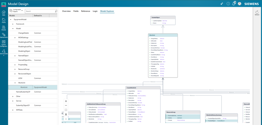262x125 pixels.
Task: Switch to the Fields tab
Action: 76,11
